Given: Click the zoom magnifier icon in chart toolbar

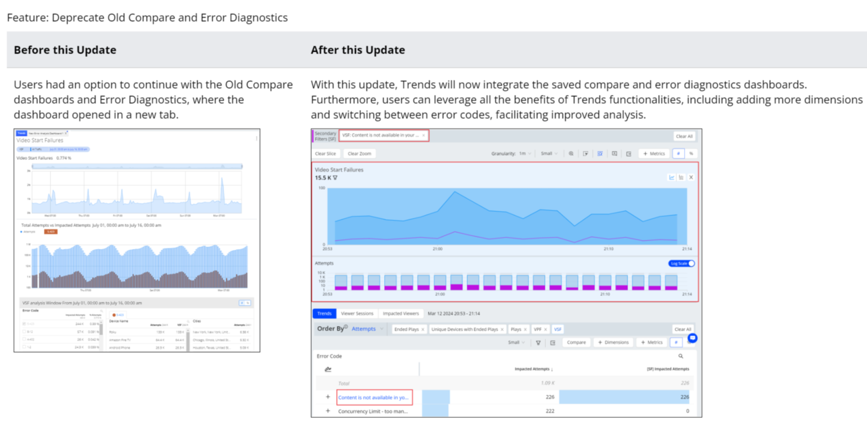Looking at the screenshot, I should (x=570, y=154).
